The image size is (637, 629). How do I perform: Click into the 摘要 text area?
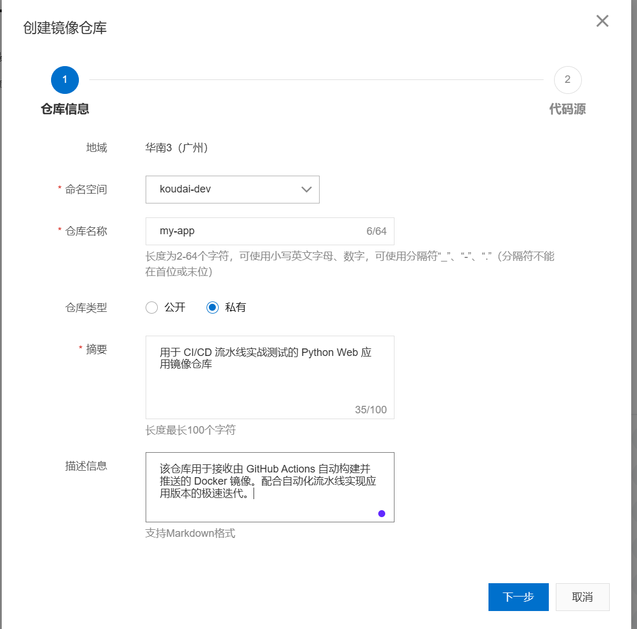[x=270, y=377]
